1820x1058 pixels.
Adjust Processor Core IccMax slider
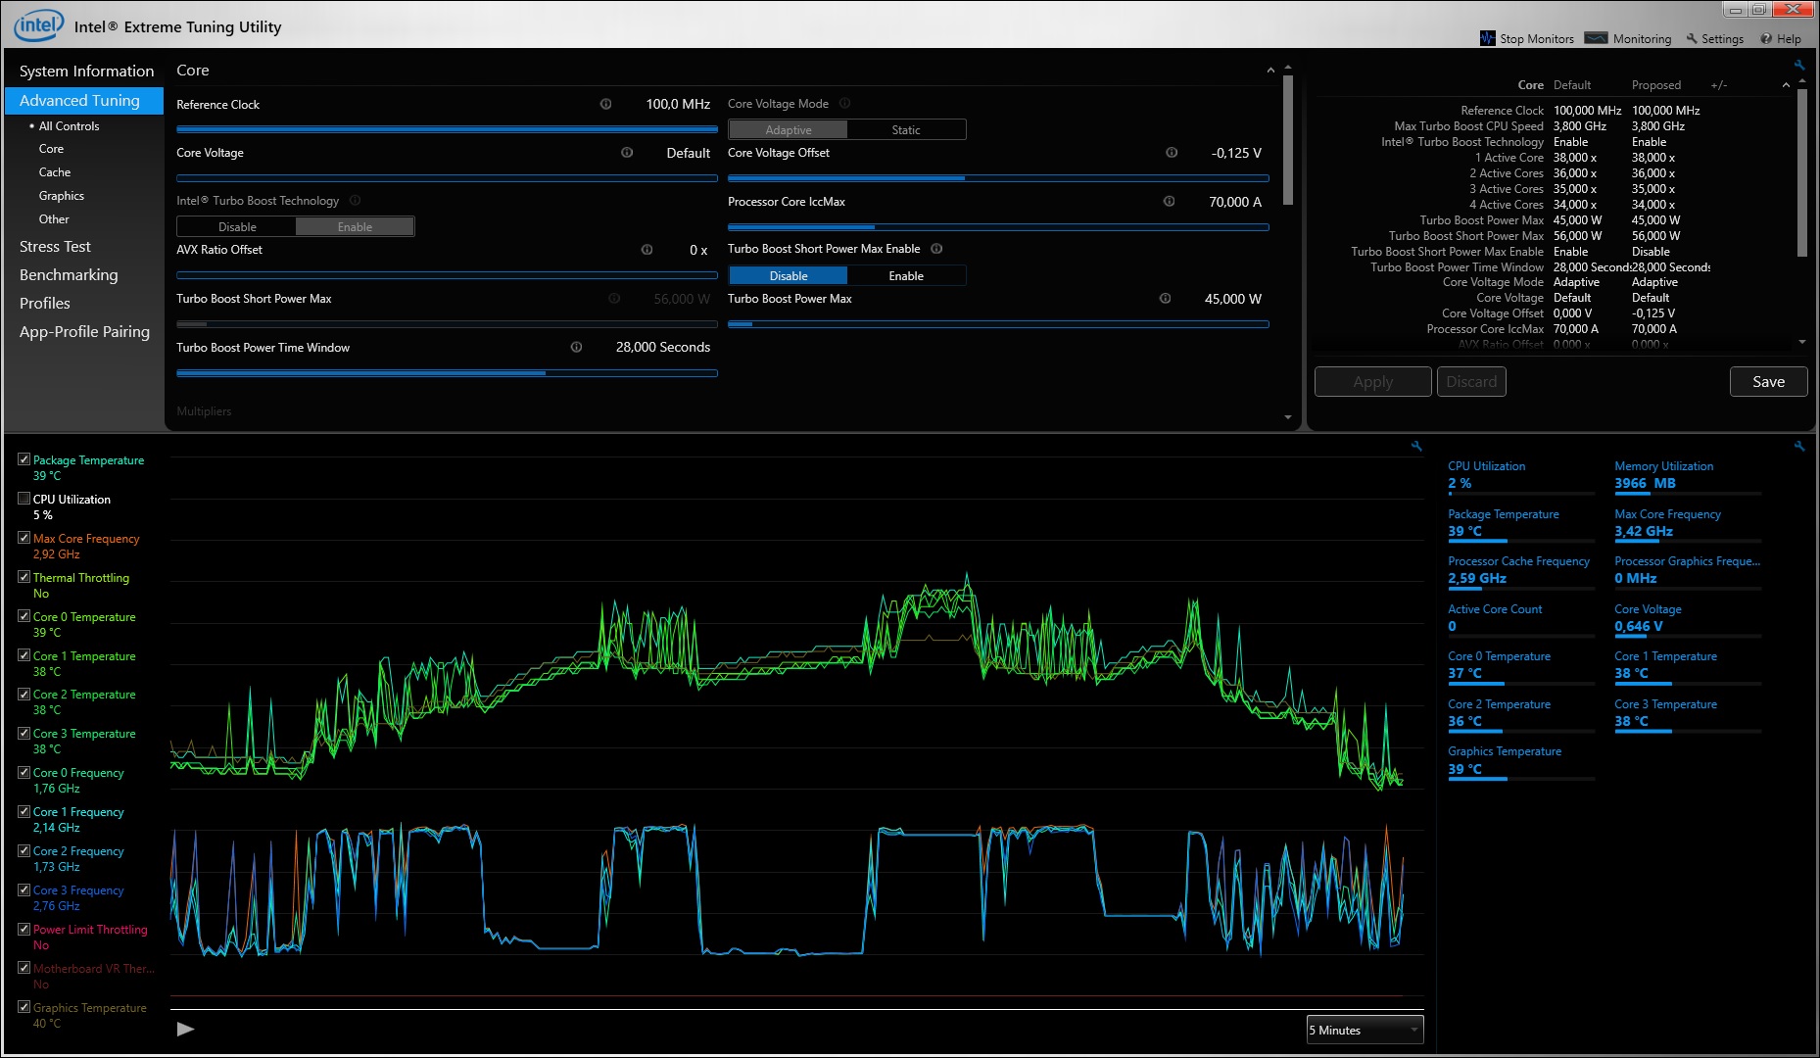pos(998,227)
